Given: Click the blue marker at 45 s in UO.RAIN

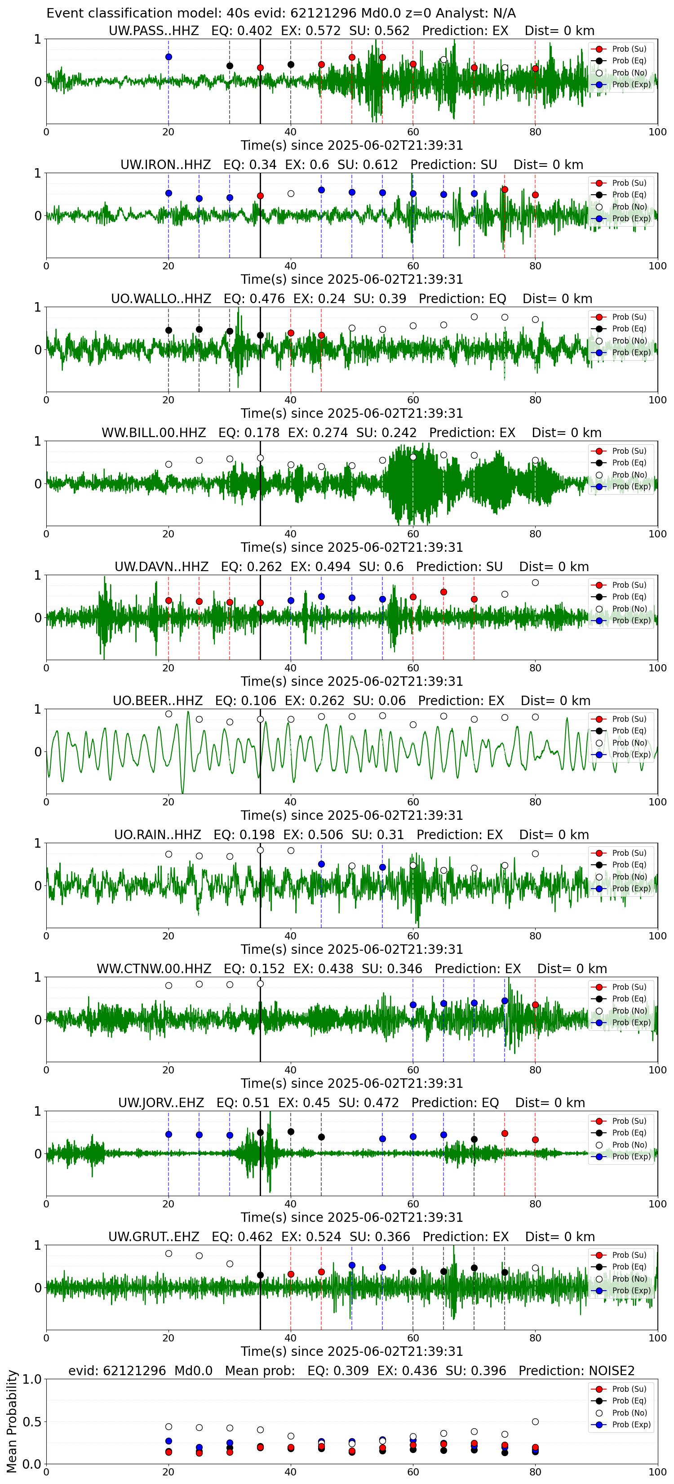Looking at the screenshot, I should point(321,864).
